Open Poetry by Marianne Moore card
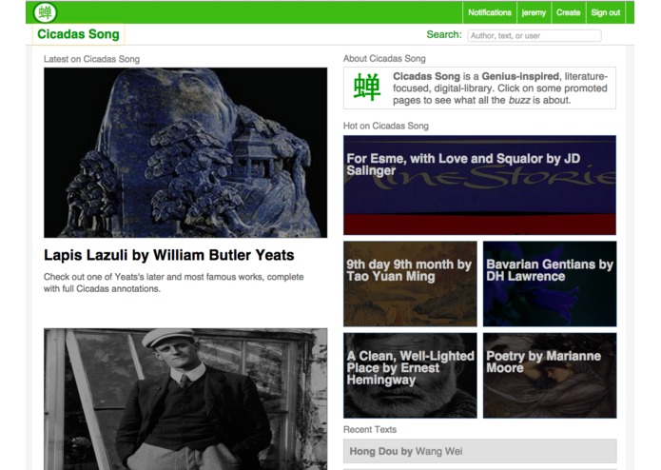 pyautogui.click(x=550, y=376)
